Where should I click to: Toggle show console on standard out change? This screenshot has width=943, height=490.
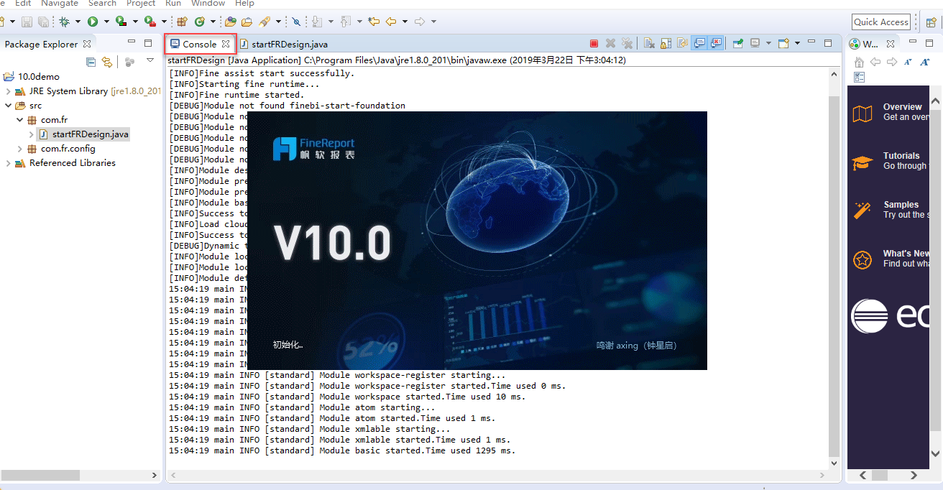[x=699, y=44]
